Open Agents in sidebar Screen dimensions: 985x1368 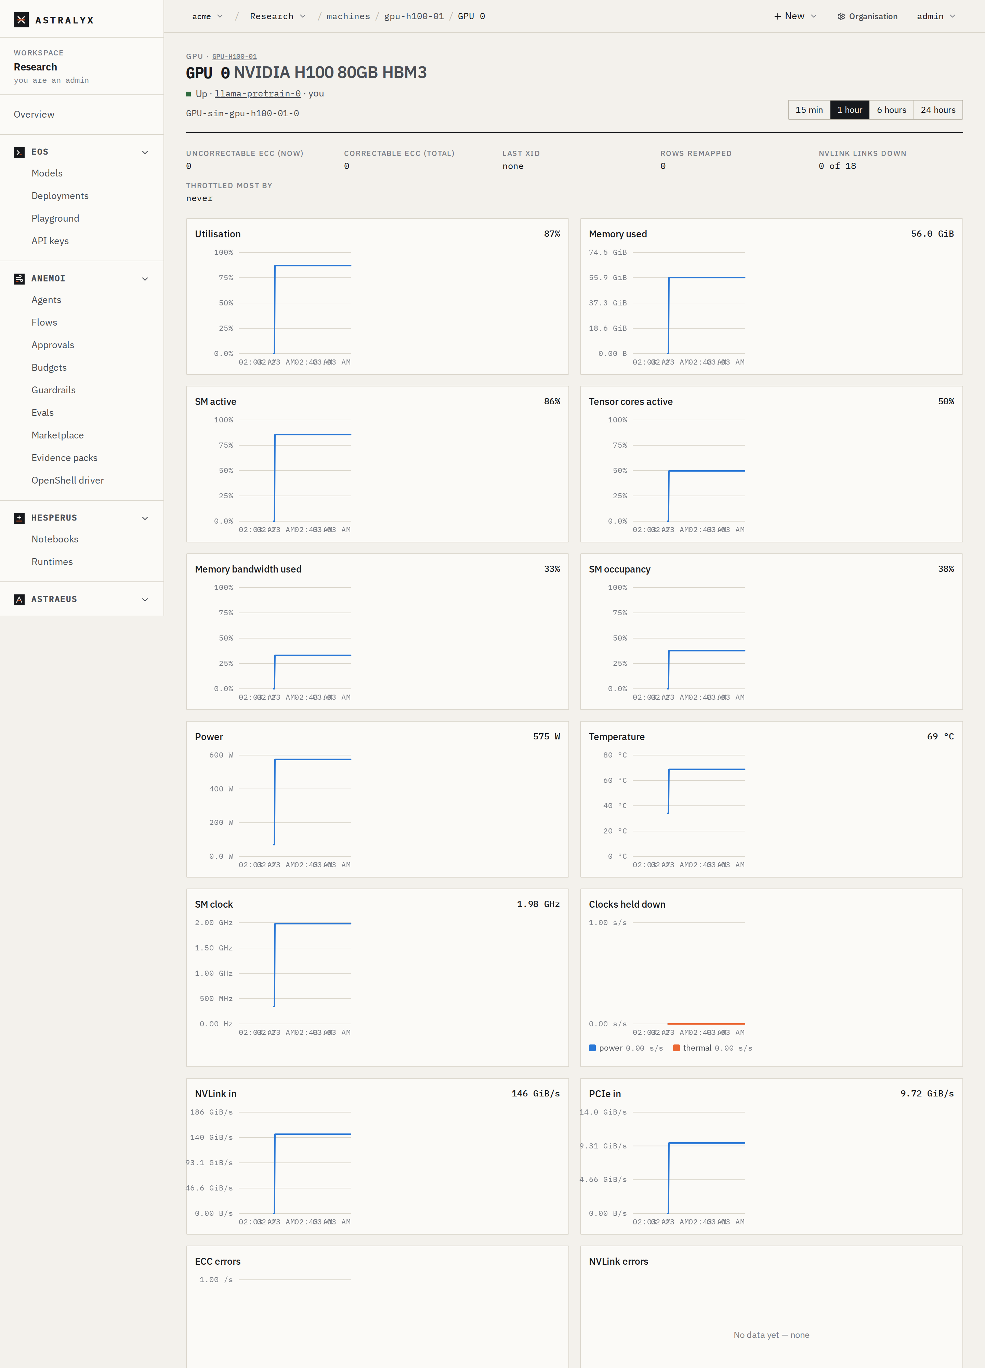[x=47, y=300]
